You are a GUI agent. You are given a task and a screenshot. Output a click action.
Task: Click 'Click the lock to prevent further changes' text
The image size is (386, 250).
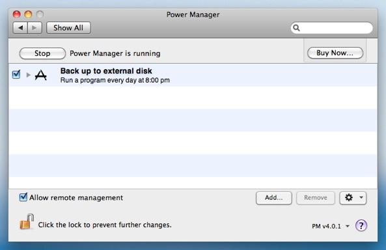[105, 225]
